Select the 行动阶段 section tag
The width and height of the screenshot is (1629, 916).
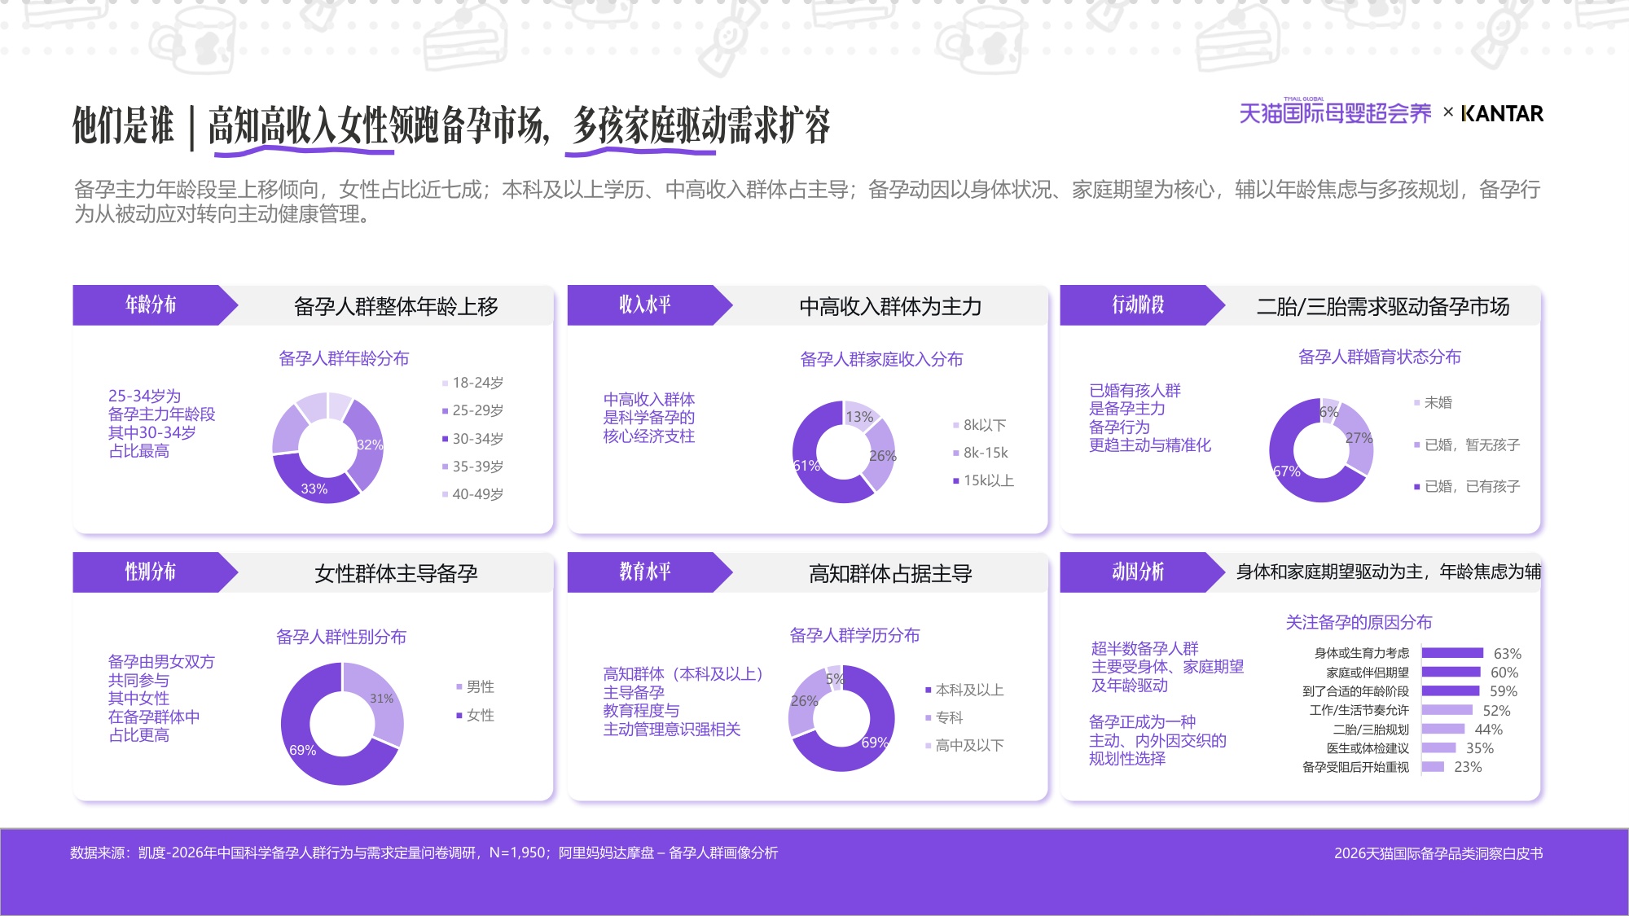1142,305
